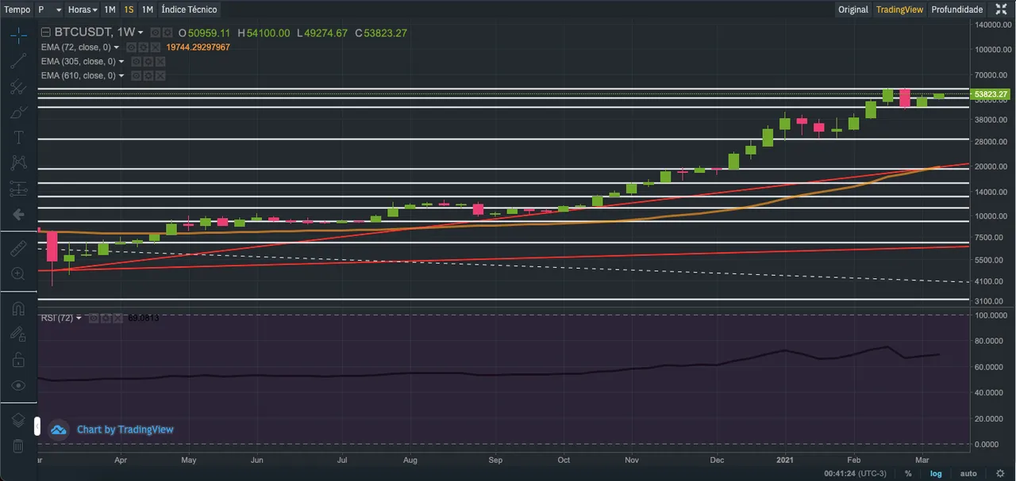
Task: Open the chart patterns tool
Action: [18, 163]
